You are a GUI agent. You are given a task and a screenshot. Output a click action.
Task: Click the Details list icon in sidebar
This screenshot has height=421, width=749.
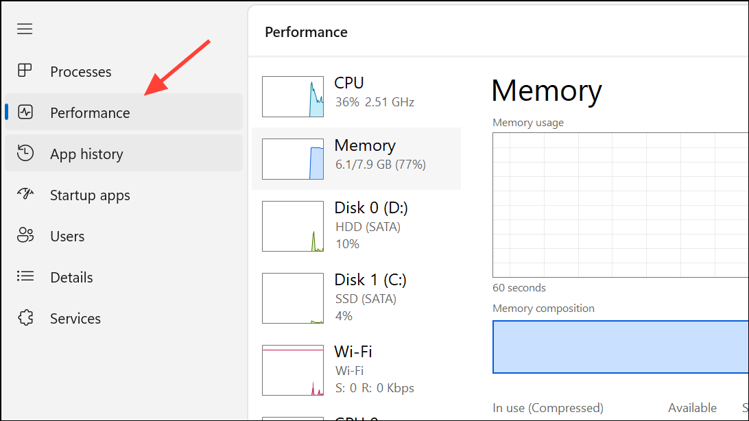25,277
